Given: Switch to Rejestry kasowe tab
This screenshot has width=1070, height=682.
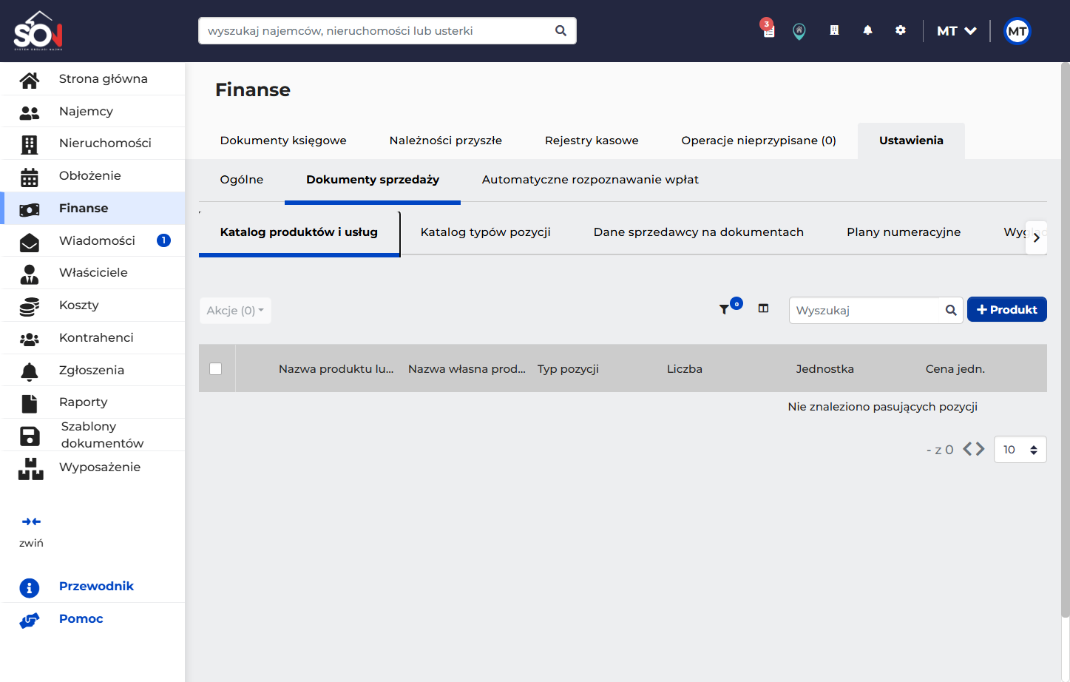Looking at the screenshot, I should coord(592,141).
